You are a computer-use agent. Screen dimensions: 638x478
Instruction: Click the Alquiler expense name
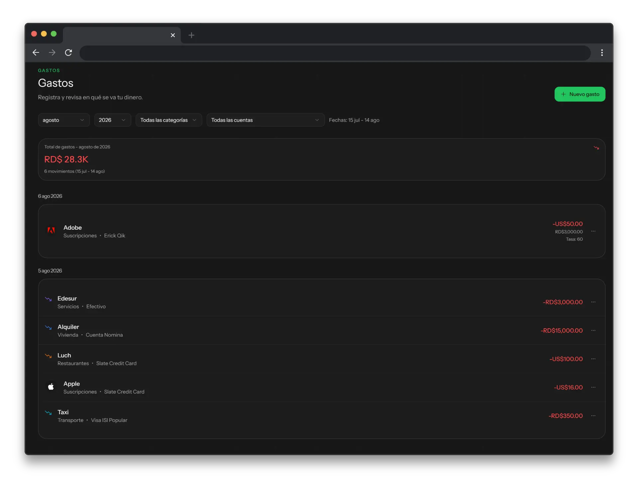[x=68, y=327]
